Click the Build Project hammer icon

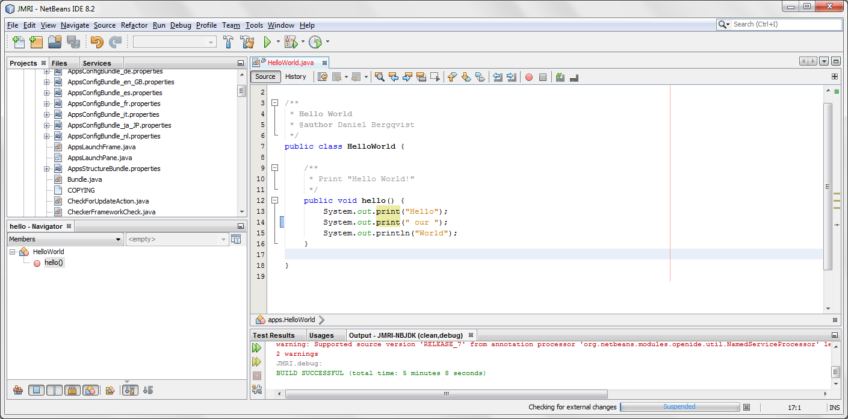228,42
